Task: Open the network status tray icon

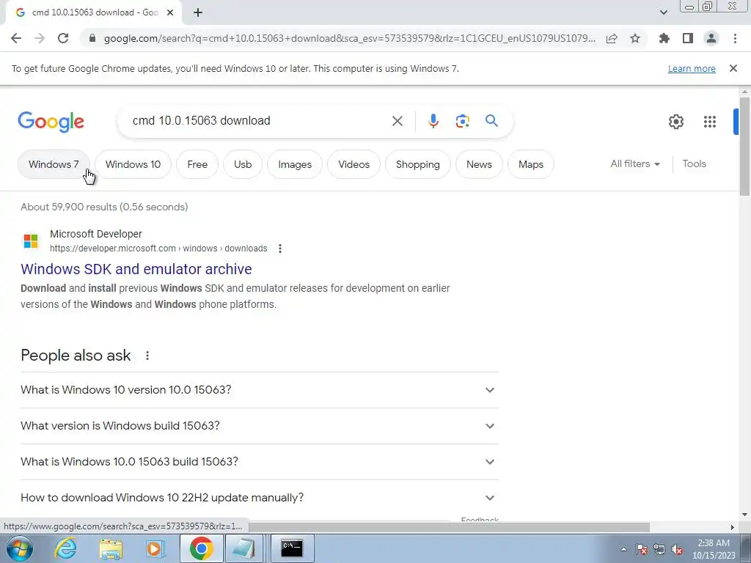Action: pyautogui.click(x=659, y=549)
